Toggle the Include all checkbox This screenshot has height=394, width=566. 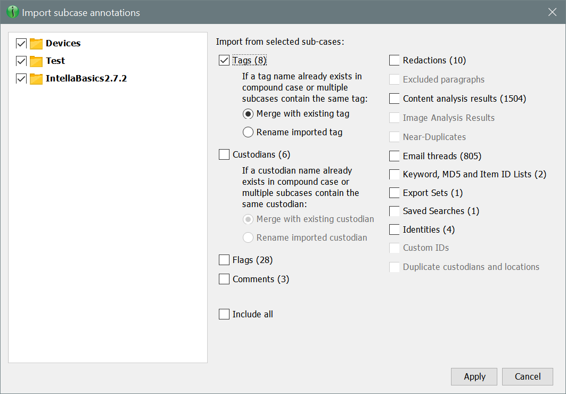[224, 315]
